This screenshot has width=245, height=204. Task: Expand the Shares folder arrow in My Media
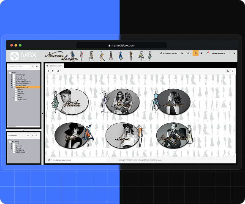11,148
